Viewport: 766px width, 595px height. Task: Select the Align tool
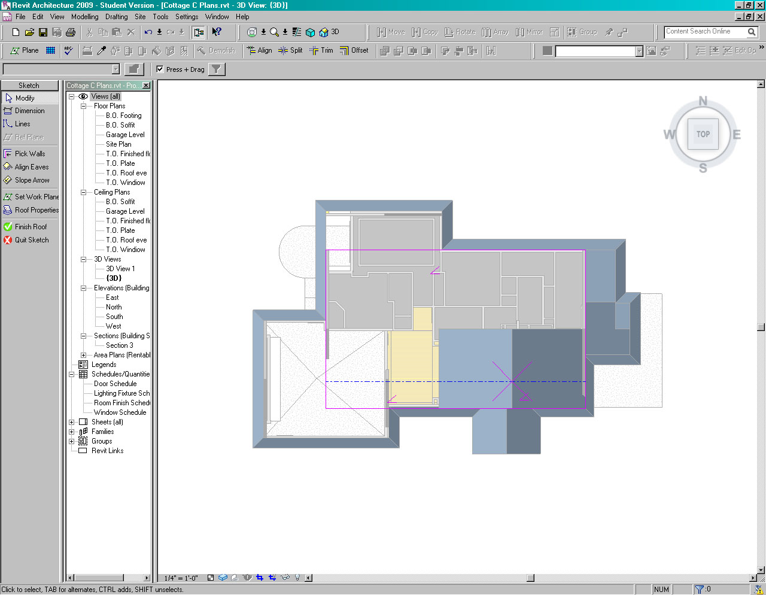click(260, 51)
